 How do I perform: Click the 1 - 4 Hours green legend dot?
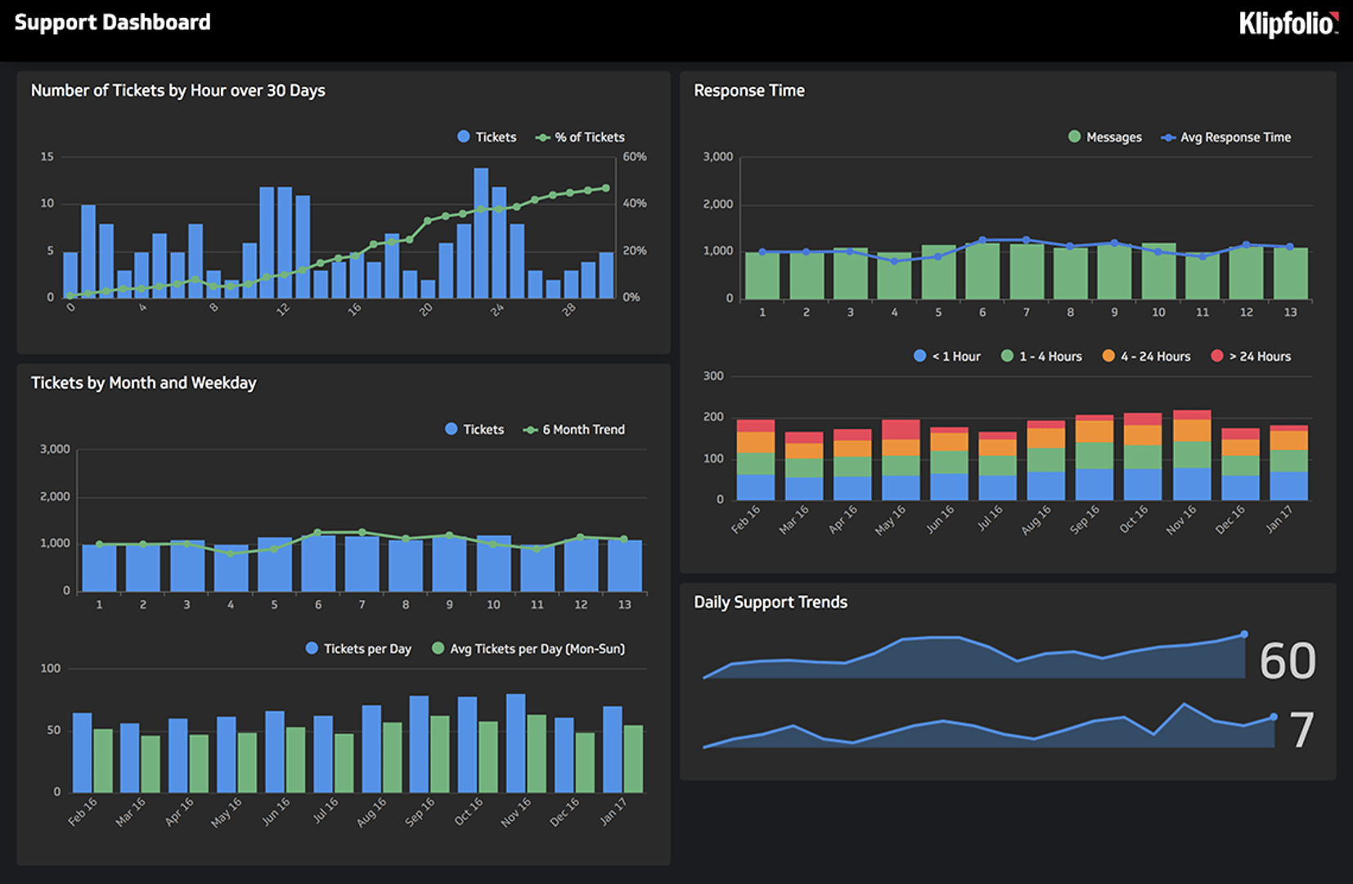[x=1007, y=356]
